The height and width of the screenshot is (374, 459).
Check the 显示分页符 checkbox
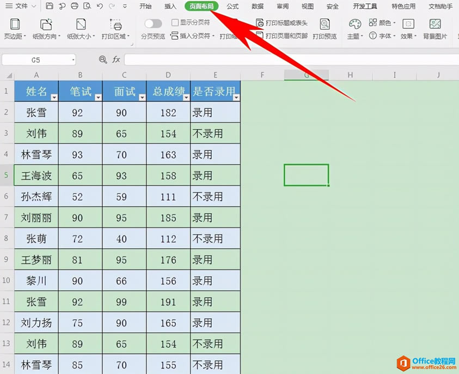click(x=175, y=22)
